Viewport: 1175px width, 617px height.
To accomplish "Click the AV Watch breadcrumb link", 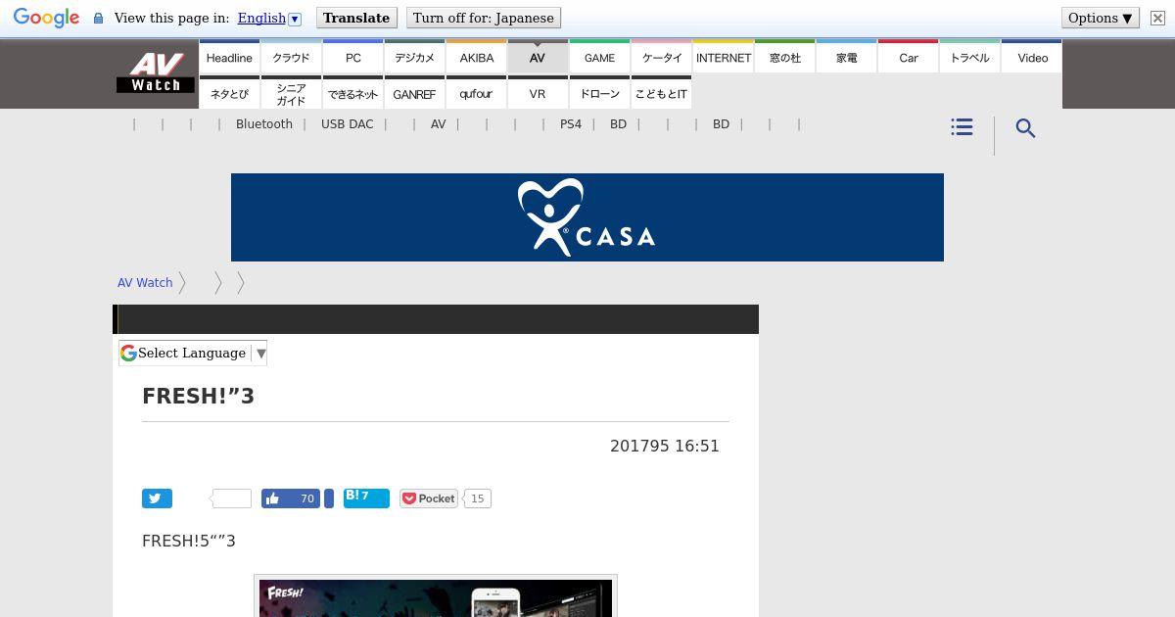I will tap(145, 282).
